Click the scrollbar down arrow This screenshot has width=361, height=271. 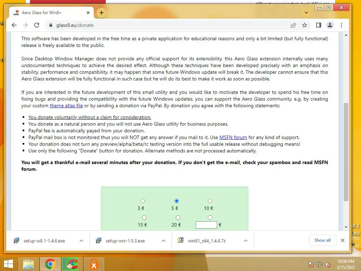click(x=346, y=227)
